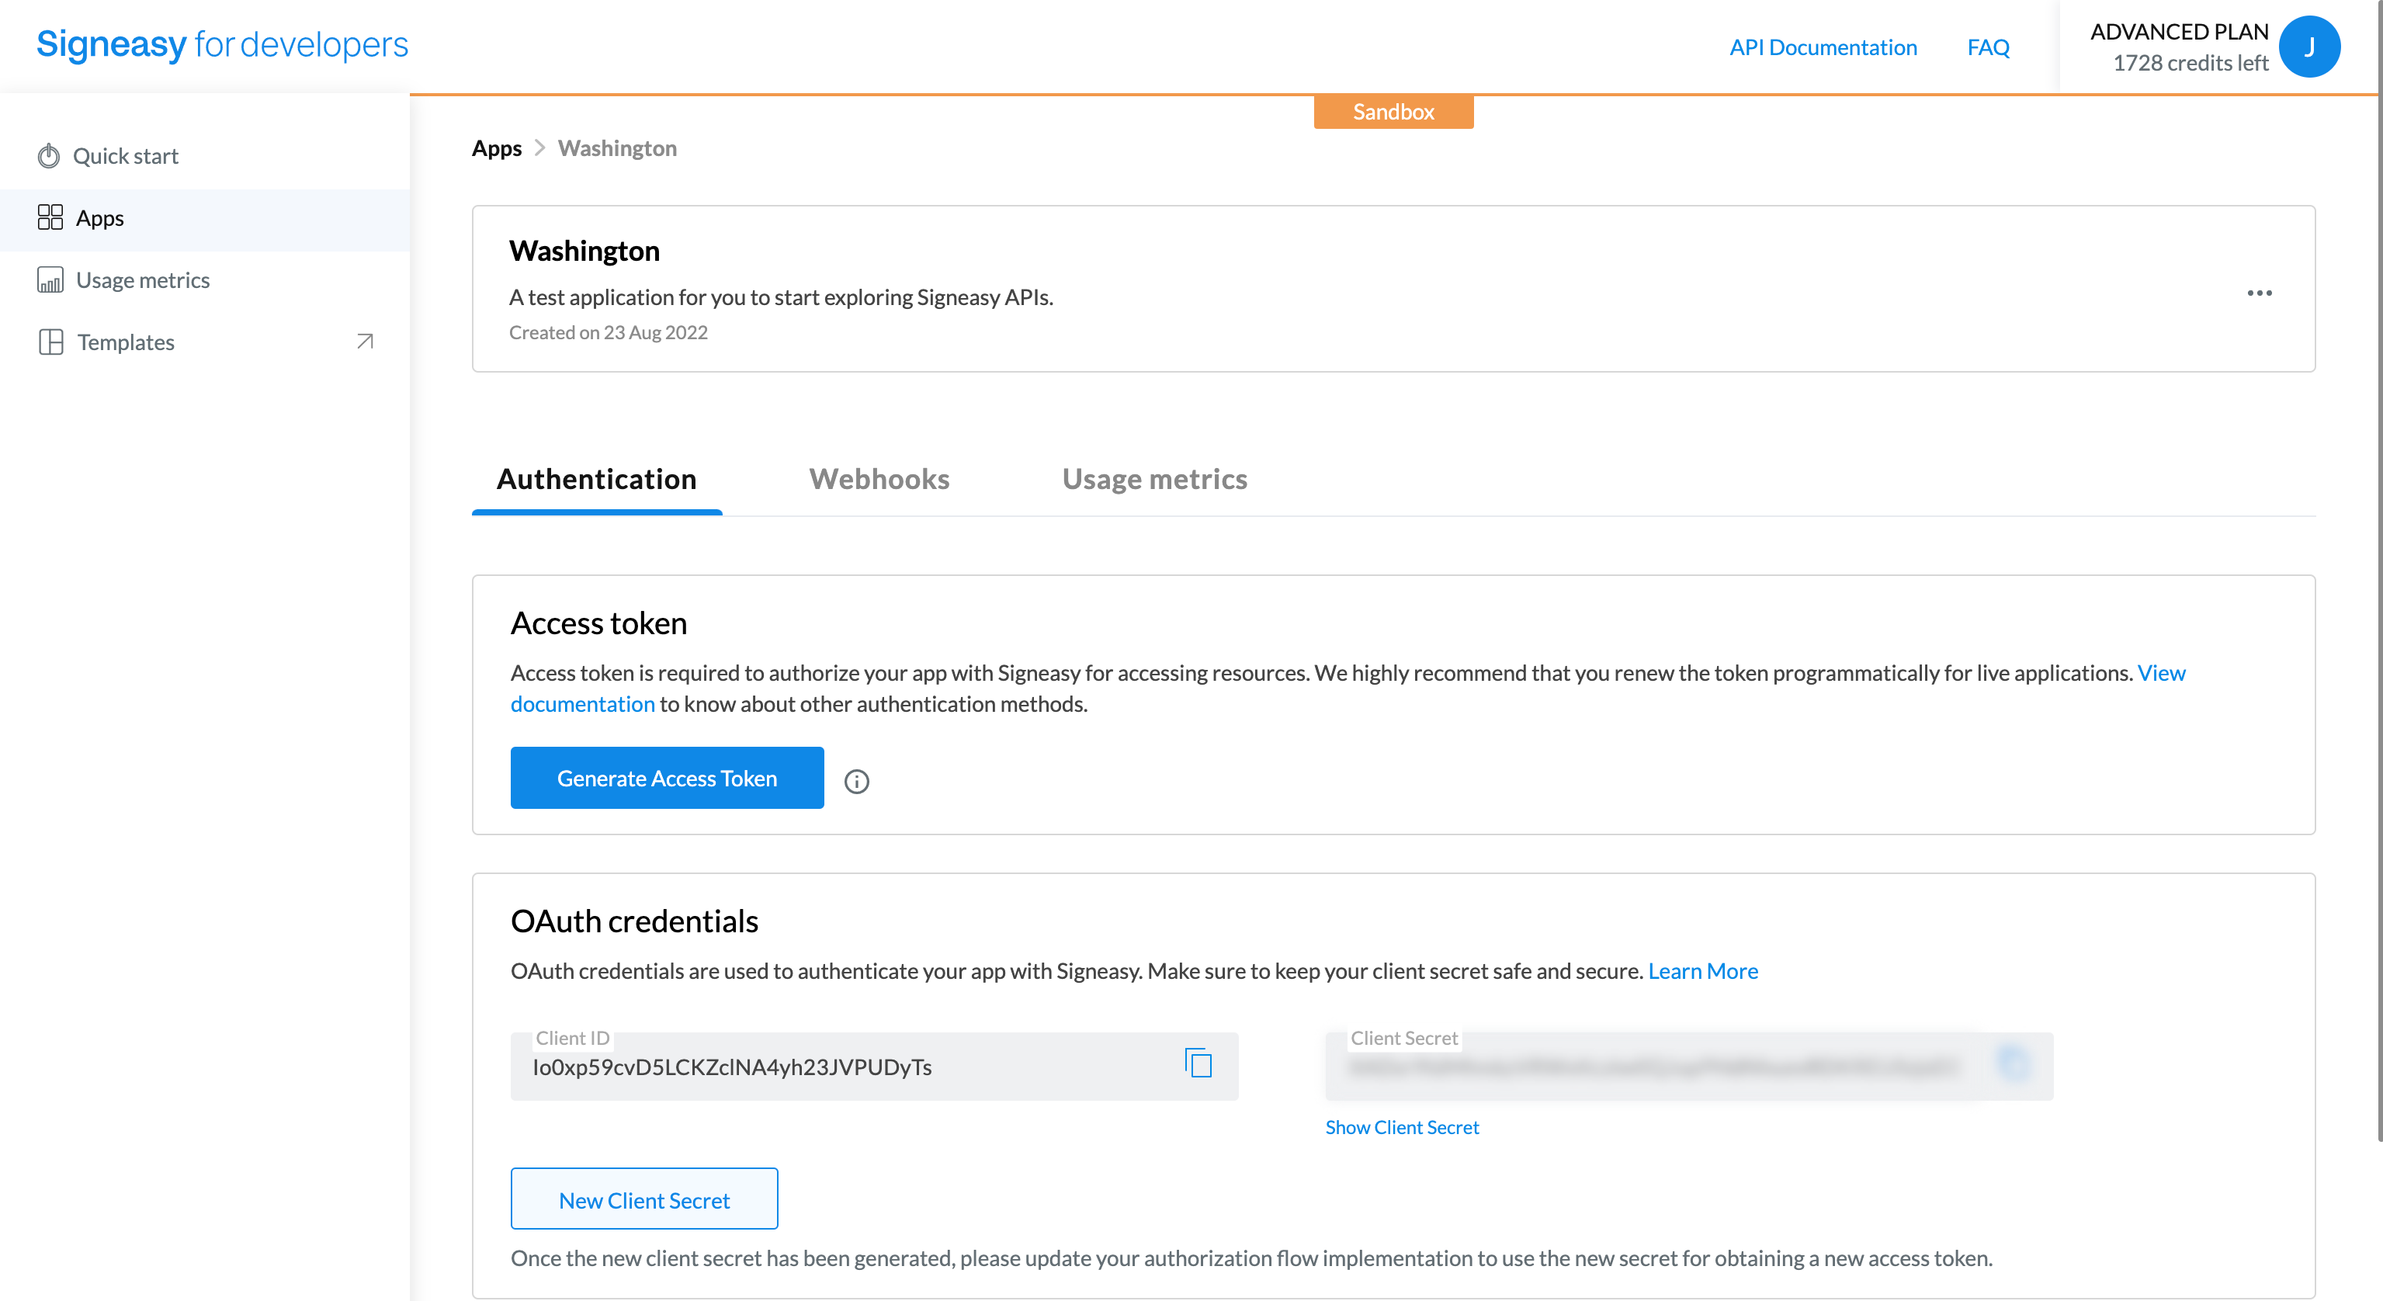Go back to Apps via breadcrumb
Viewport: 2383px width, 1301px height.
click(x=497, y=148)
